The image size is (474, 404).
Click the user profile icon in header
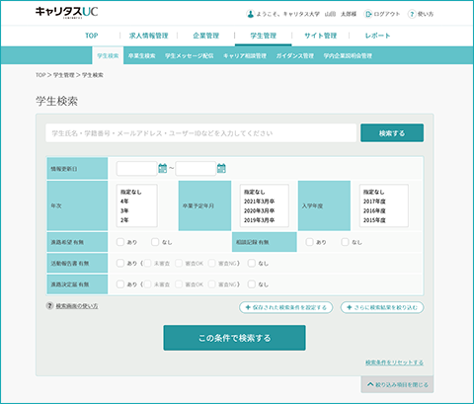pyautogui.click(x=251, y=14)
